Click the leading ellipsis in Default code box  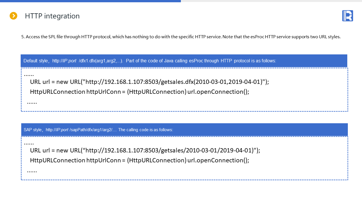click(x=29, y=75)
